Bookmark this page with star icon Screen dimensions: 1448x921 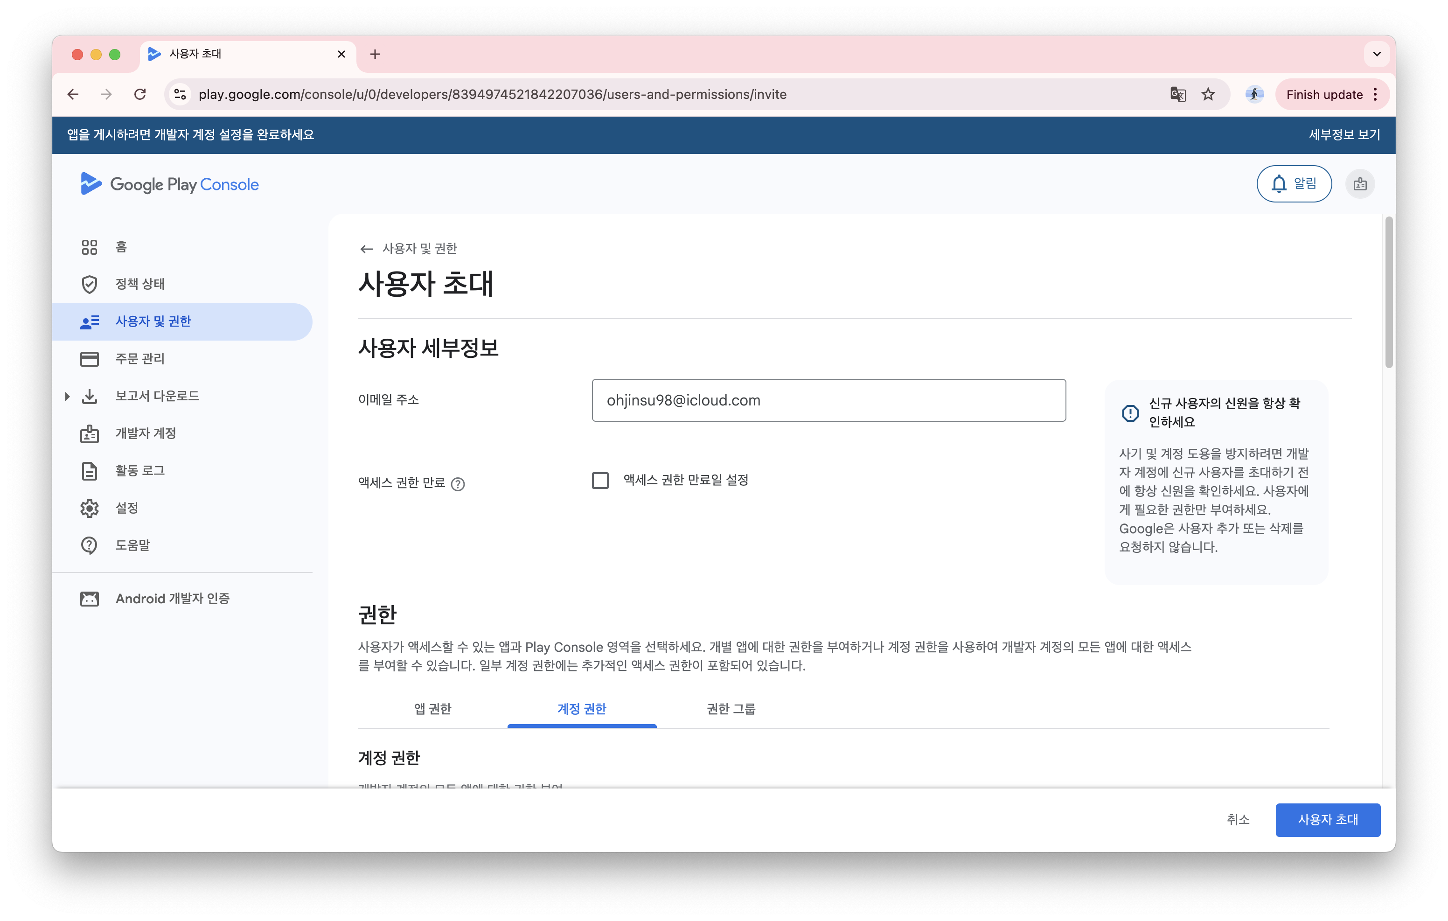pos(1208,94)
